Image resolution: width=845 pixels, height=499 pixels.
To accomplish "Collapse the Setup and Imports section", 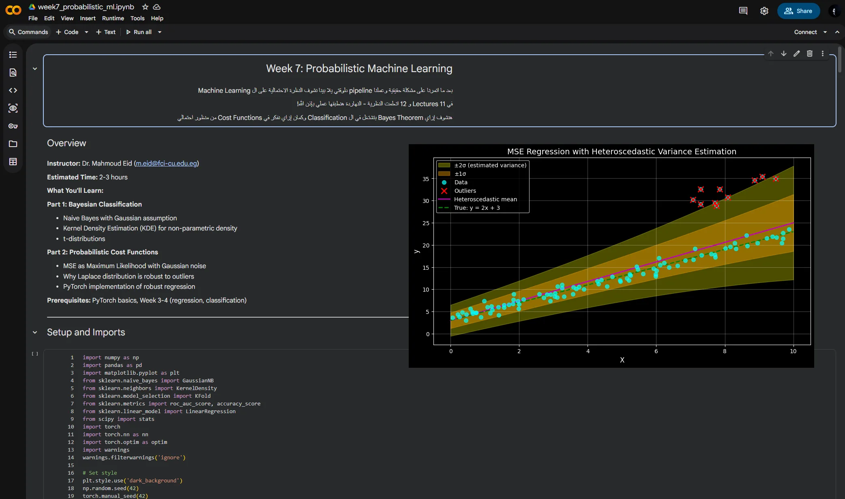I will tap(35, 333).
